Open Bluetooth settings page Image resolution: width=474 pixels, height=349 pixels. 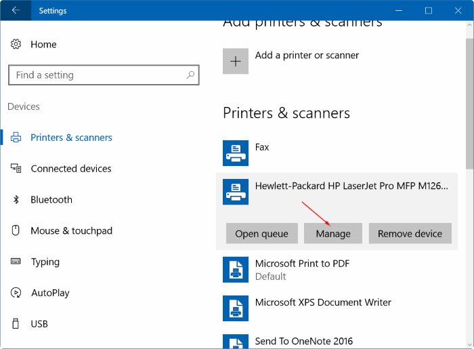point(51,200)
